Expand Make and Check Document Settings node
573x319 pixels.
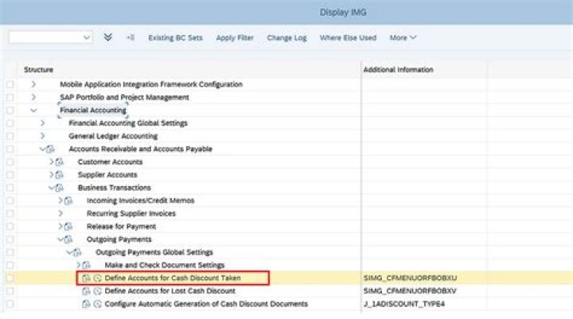(x=79, y=265)
